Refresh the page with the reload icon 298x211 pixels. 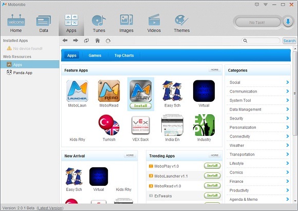[86, 41]
